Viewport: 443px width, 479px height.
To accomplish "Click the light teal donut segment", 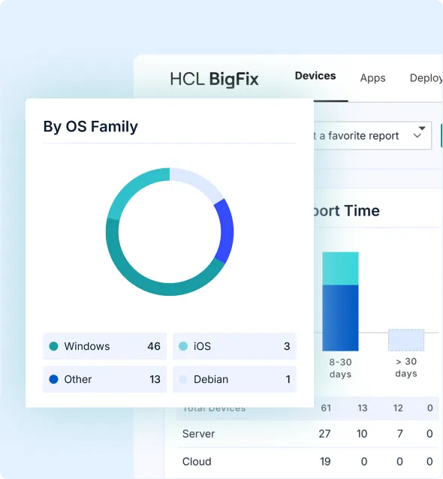I will 131,187.
